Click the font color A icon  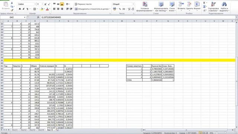tap(47, 9)
